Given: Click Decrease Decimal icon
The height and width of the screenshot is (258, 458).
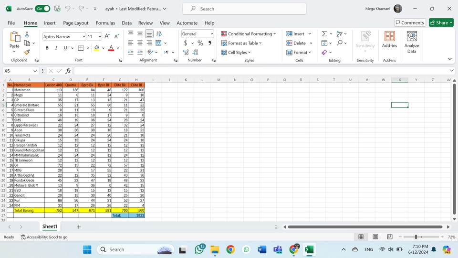Looking at the screenshot, I should tap(196, 52).
